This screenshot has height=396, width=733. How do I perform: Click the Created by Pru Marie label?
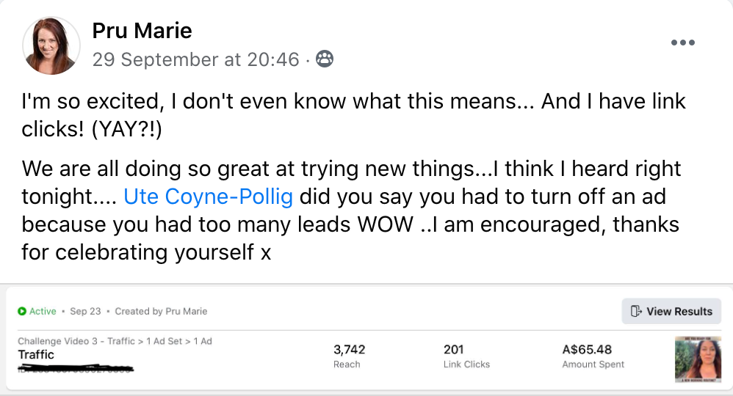(x=161, y=311)
